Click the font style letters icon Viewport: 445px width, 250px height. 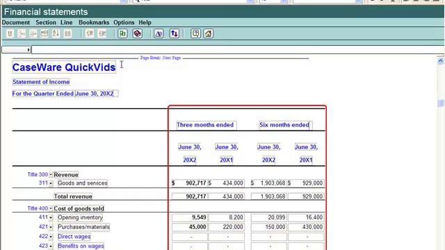pyautogui.click(x=159, y=34)
